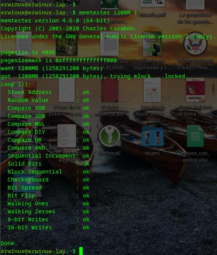Screen dimensions: 217x255
Task: Click the 'Bit Spread' test result row
Action: click(x=49, y=188)
